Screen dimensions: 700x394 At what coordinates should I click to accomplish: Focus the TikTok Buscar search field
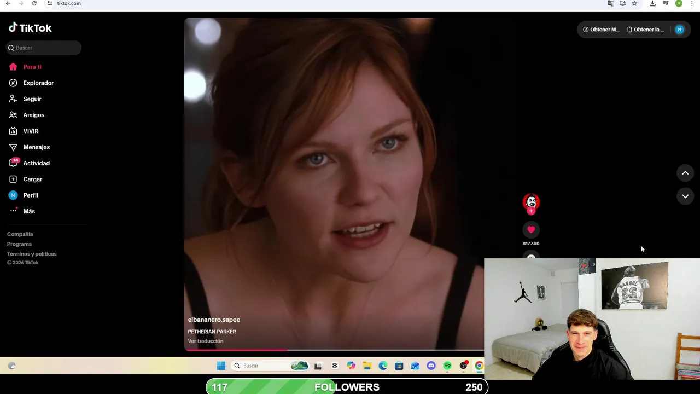click(44, 48)
